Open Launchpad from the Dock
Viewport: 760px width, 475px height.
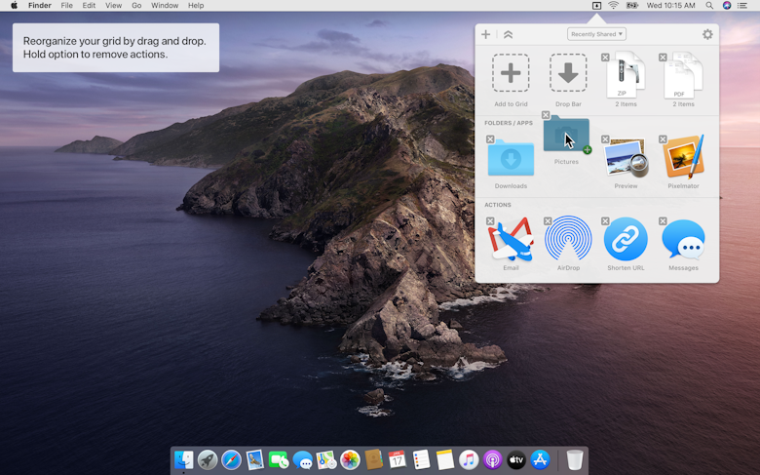click(x=208, y=459)
